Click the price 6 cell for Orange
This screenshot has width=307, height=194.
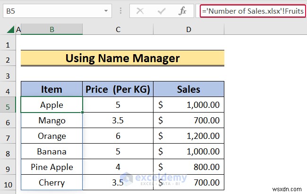pyautogui.click(x=118, y=136)
